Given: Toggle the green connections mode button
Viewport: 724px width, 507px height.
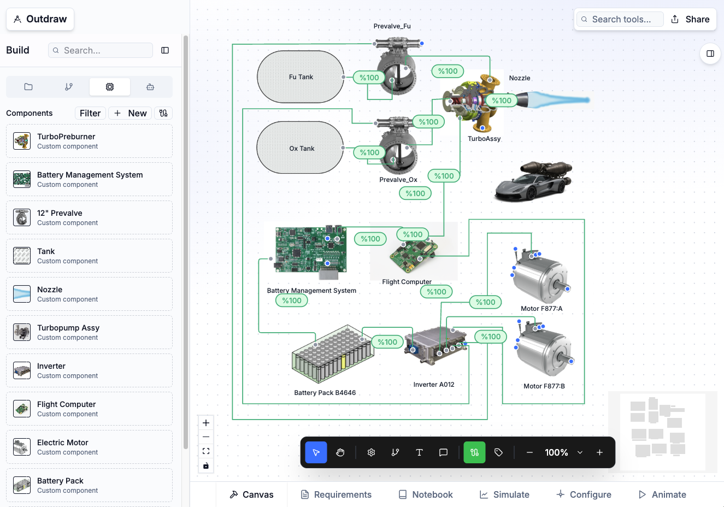Looking at the screenshot, I should pyautogui.click(x=474, y=452).
